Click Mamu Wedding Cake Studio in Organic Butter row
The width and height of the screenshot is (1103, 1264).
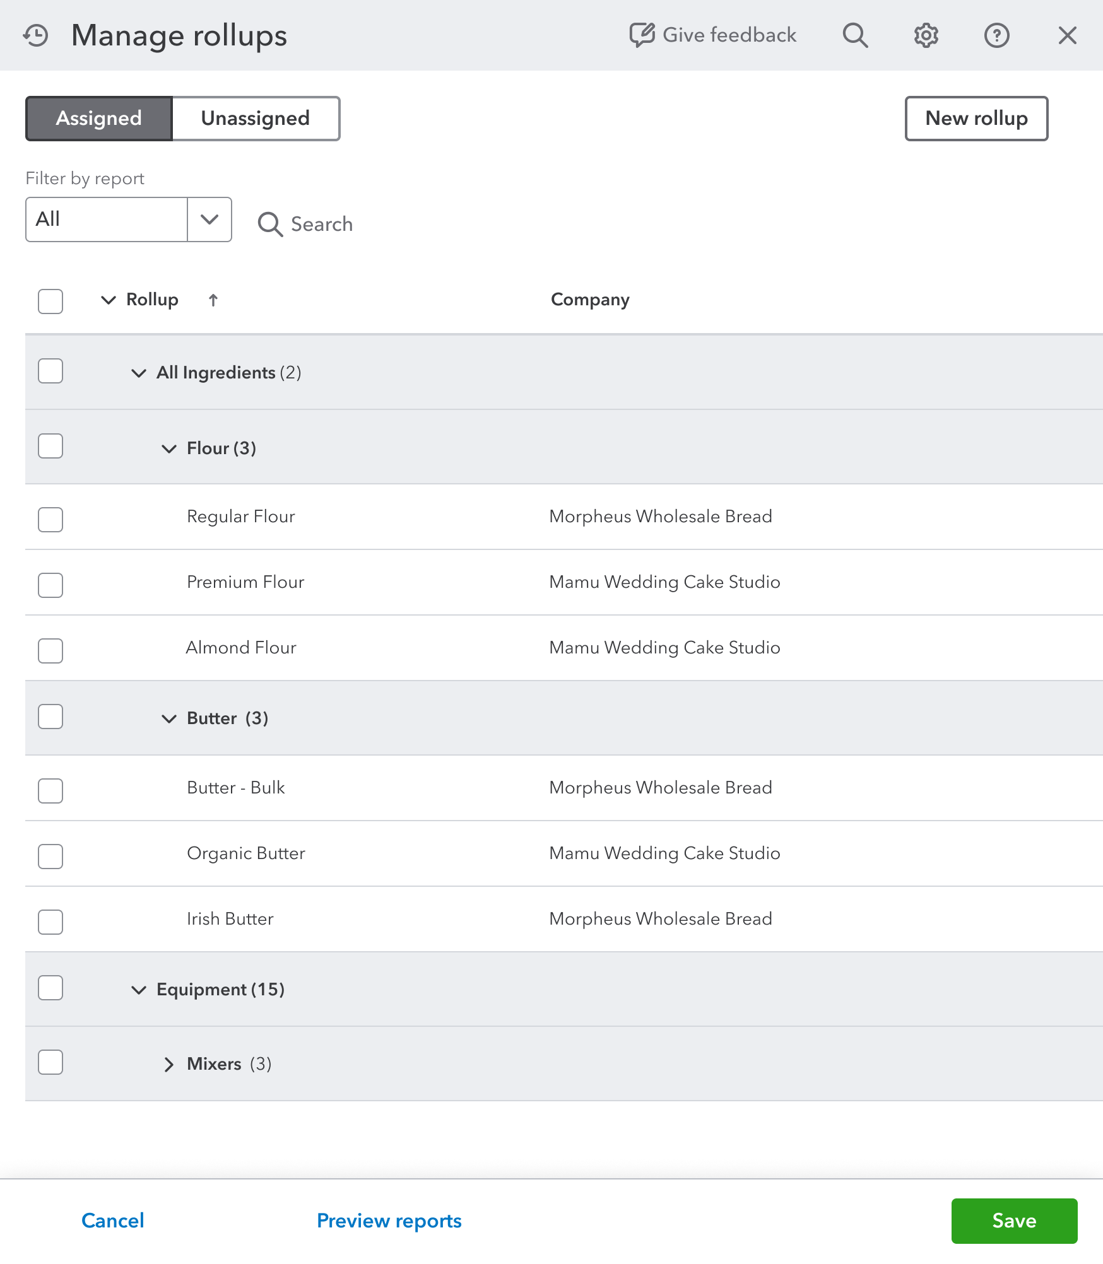pyautogui.click(x=664, y=853)
